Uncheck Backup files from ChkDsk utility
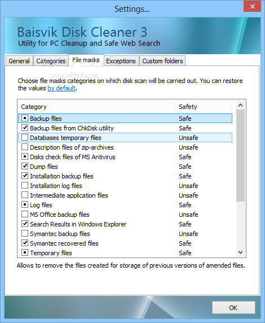The image size is (265, 323). (x=25, y=128)
